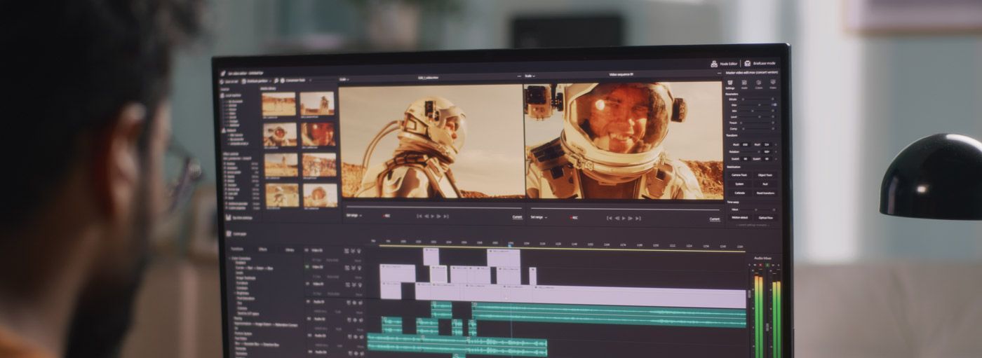This screenshot has height=358, width=982.
Task: Click the Rotation value field
Action: click(x=766, y=151)
